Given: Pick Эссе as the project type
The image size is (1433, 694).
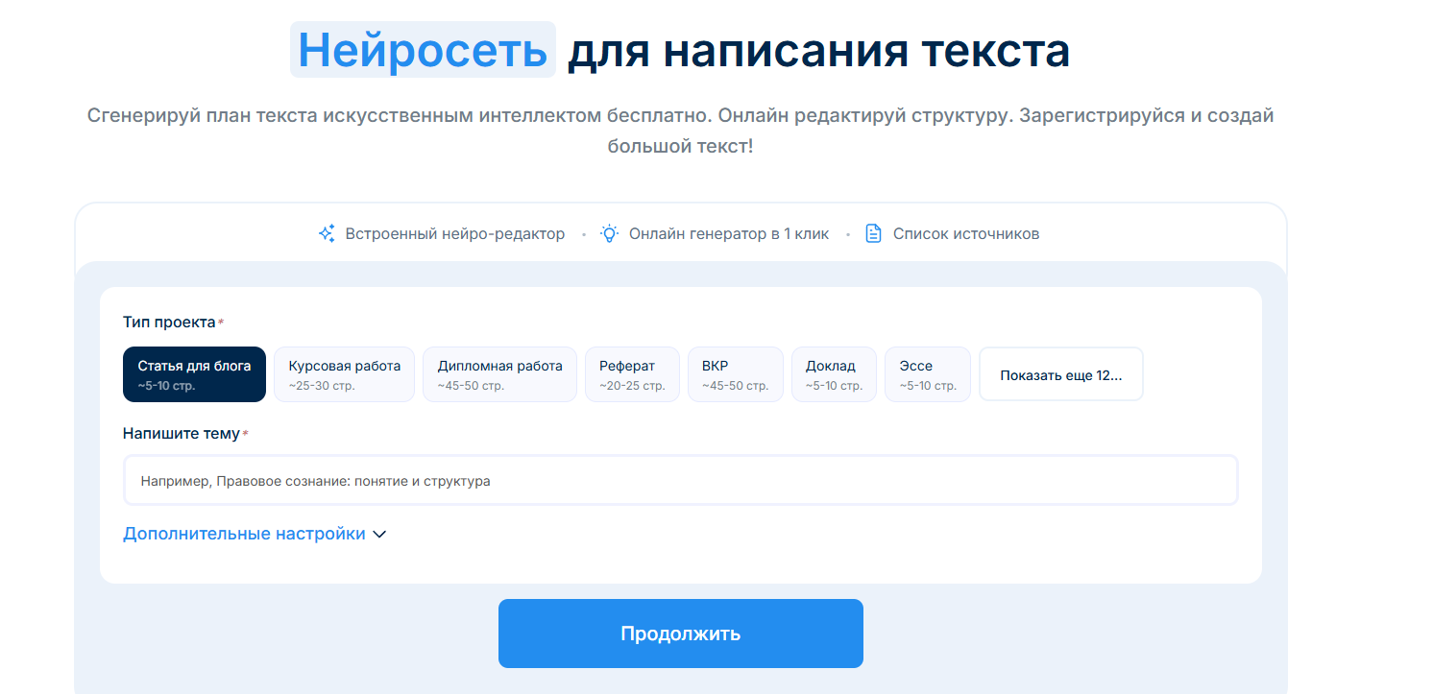Looking at the screenshot, I should click(x=928, y=374).
